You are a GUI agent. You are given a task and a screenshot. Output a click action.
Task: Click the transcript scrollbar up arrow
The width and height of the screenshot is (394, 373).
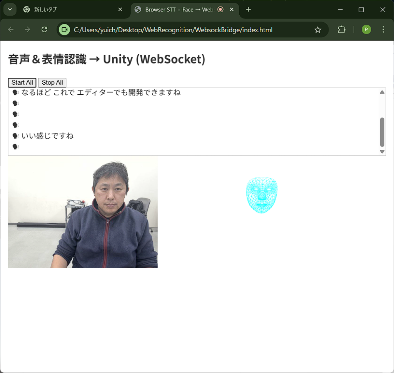coord(382,92)
